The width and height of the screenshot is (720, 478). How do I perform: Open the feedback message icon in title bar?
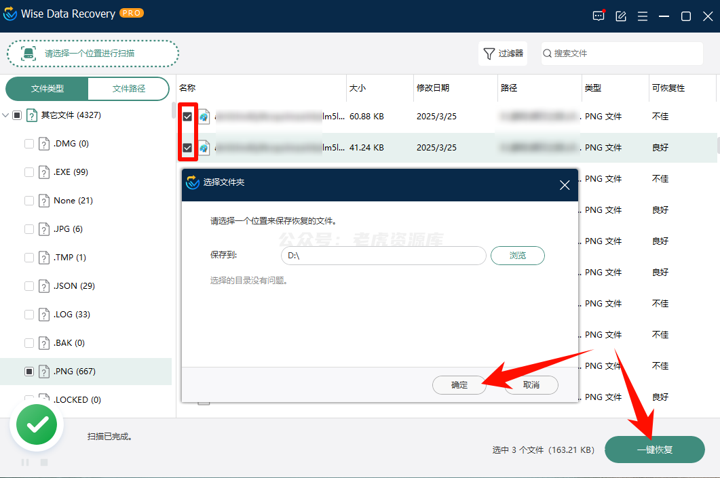[x=599, y=16]
